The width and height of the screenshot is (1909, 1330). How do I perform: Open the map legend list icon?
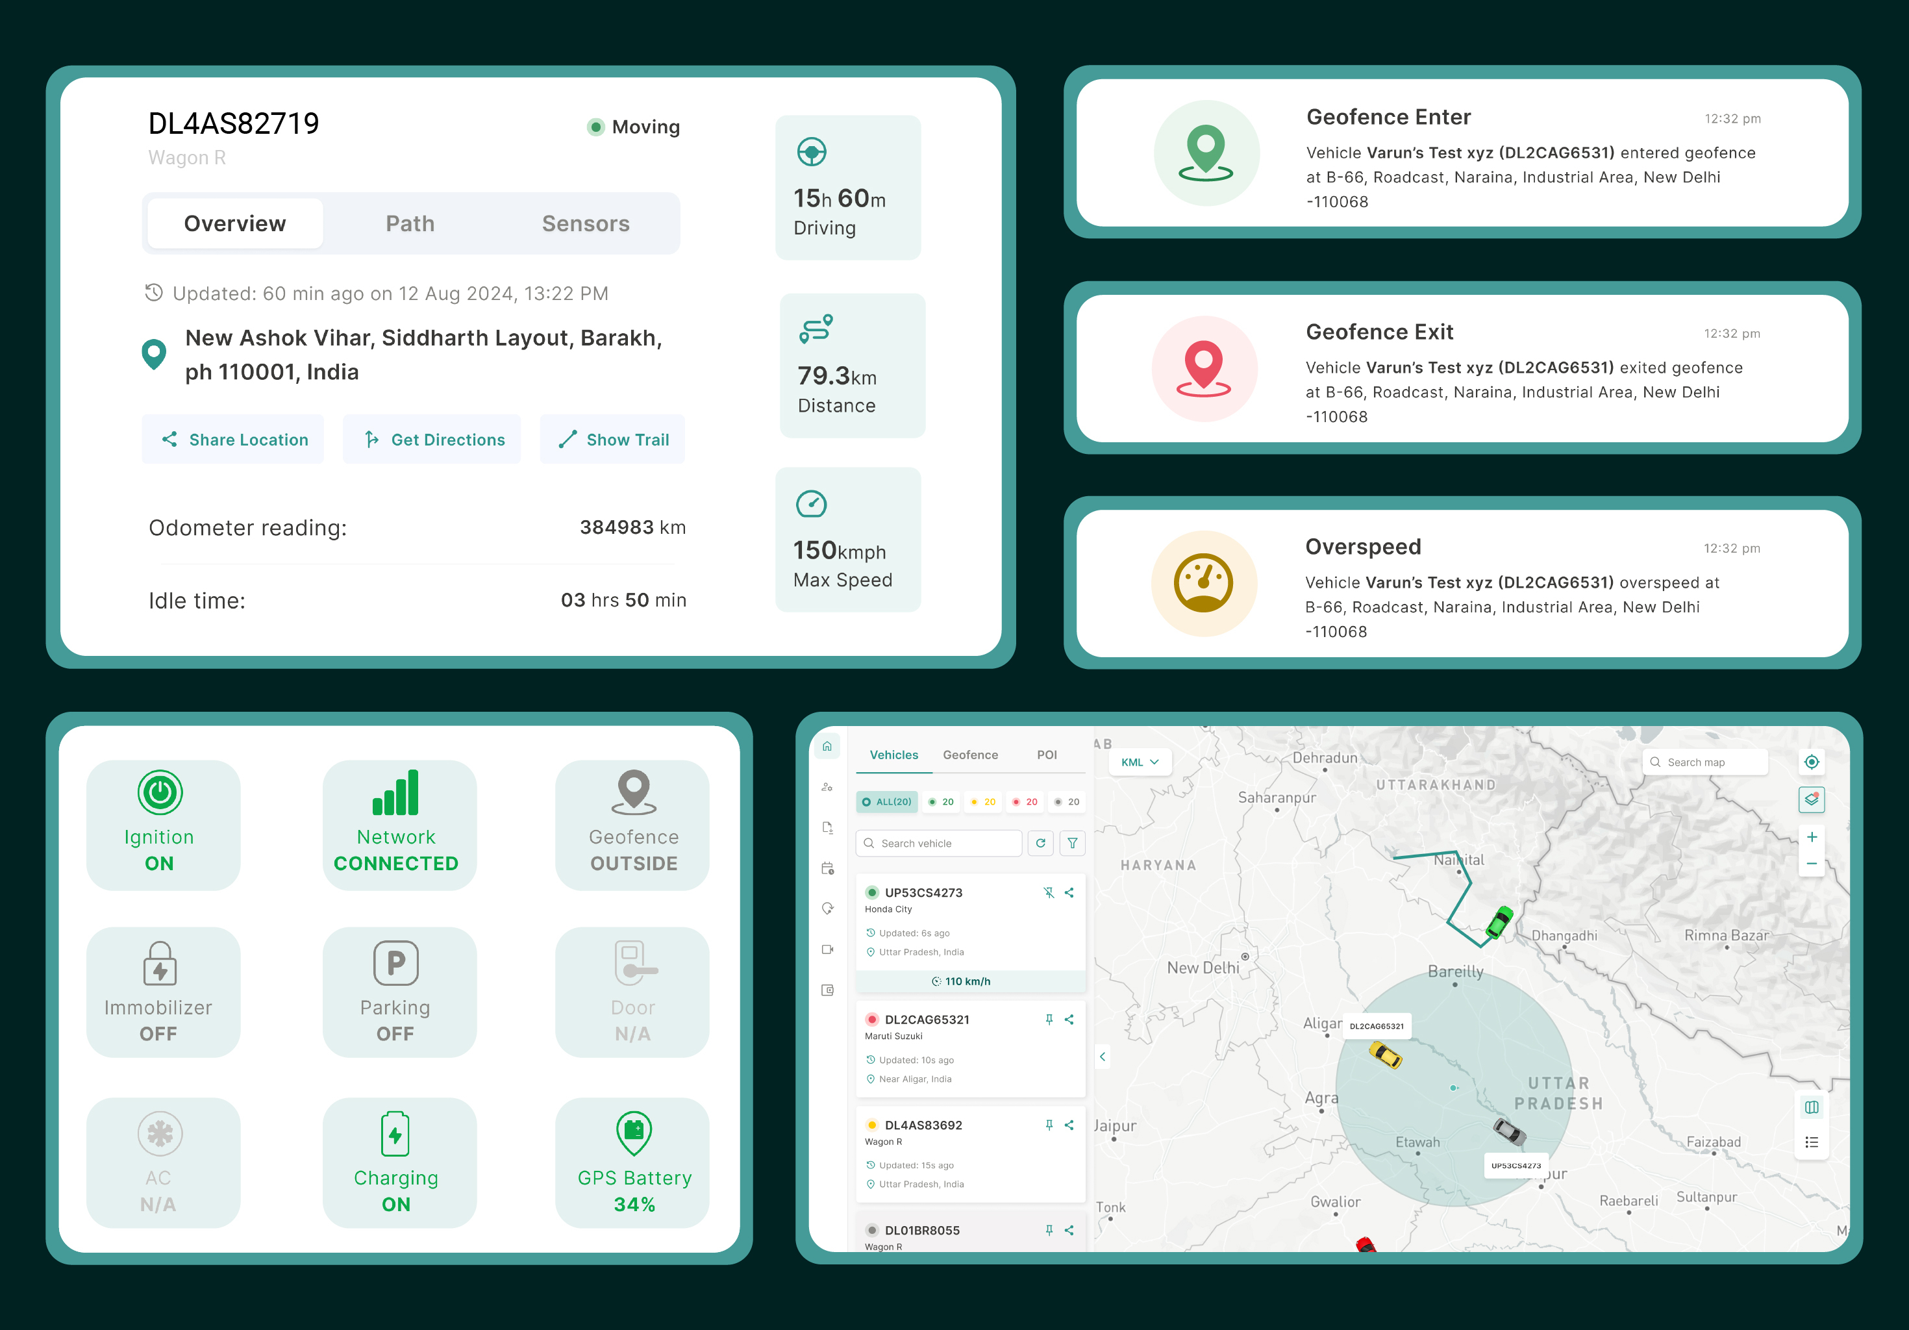click(1811, 1142)
